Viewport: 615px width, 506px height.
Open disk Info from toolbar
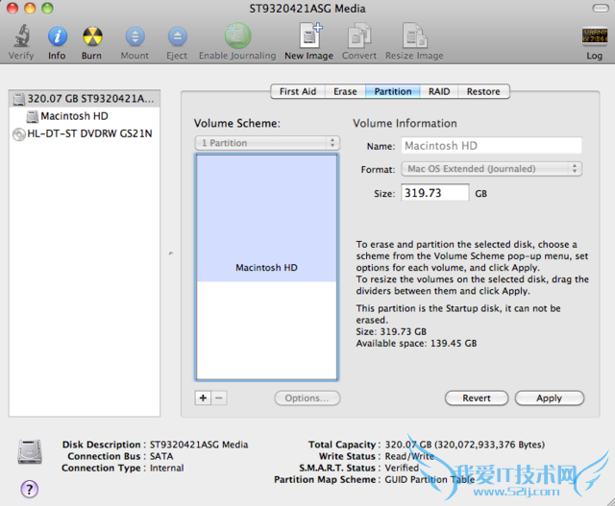57,37
